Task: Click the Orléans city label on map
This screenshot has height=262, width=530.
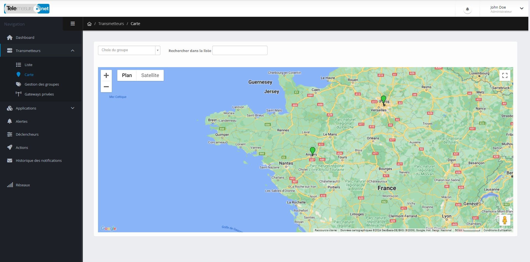Action: 373,138
